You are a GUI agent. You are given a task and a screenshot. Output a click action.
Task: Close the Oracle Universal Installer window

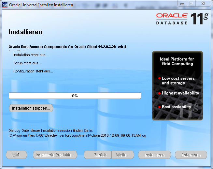point(203,4)
